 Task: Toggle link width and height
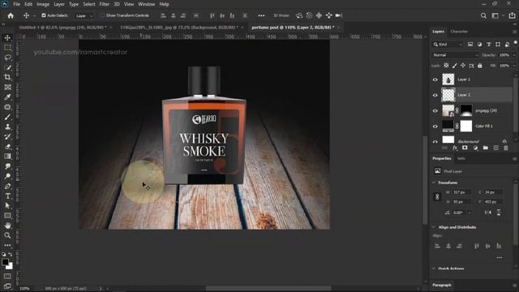(437, 196)
